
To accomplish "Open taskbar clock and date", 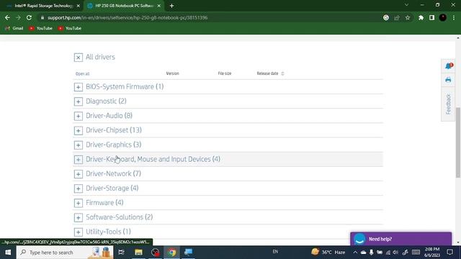I will [432, 253].
